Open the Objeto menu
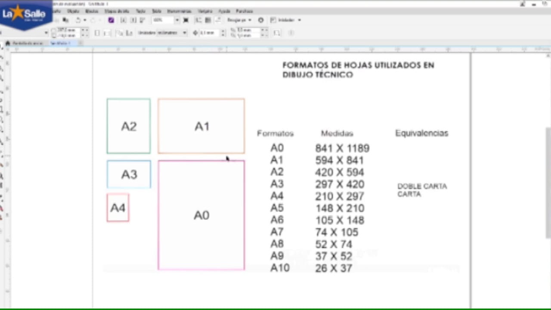 (x=73, y=11)
